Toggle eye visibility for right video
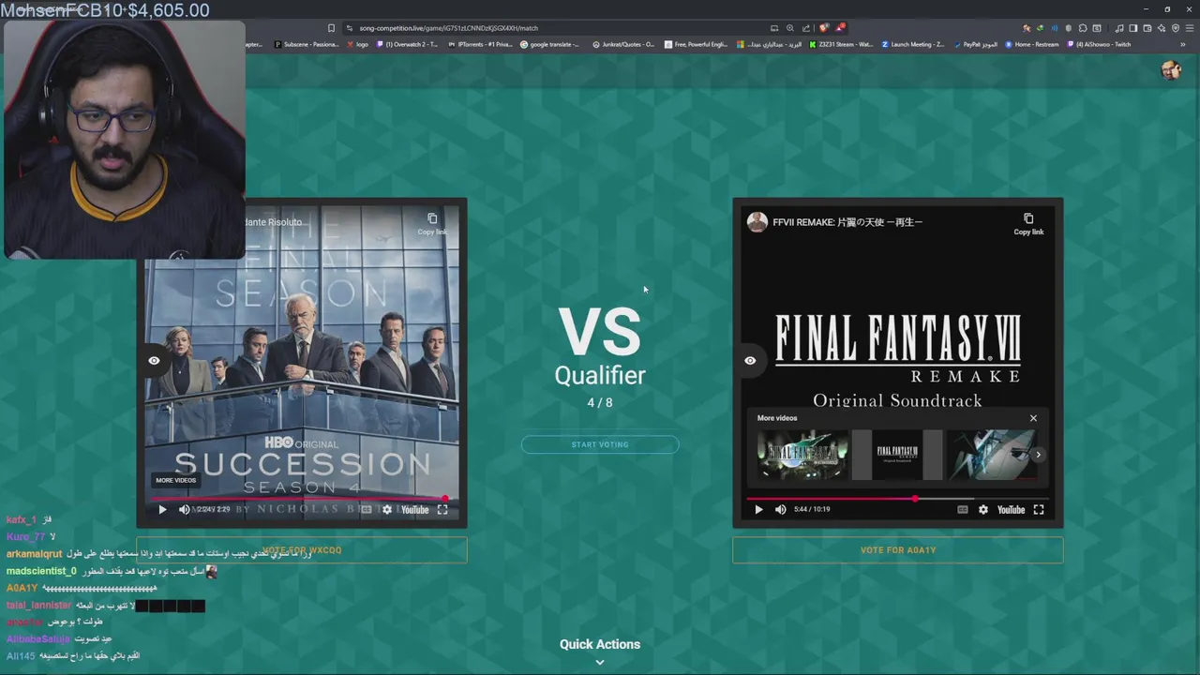 click(x=750, y=360)
